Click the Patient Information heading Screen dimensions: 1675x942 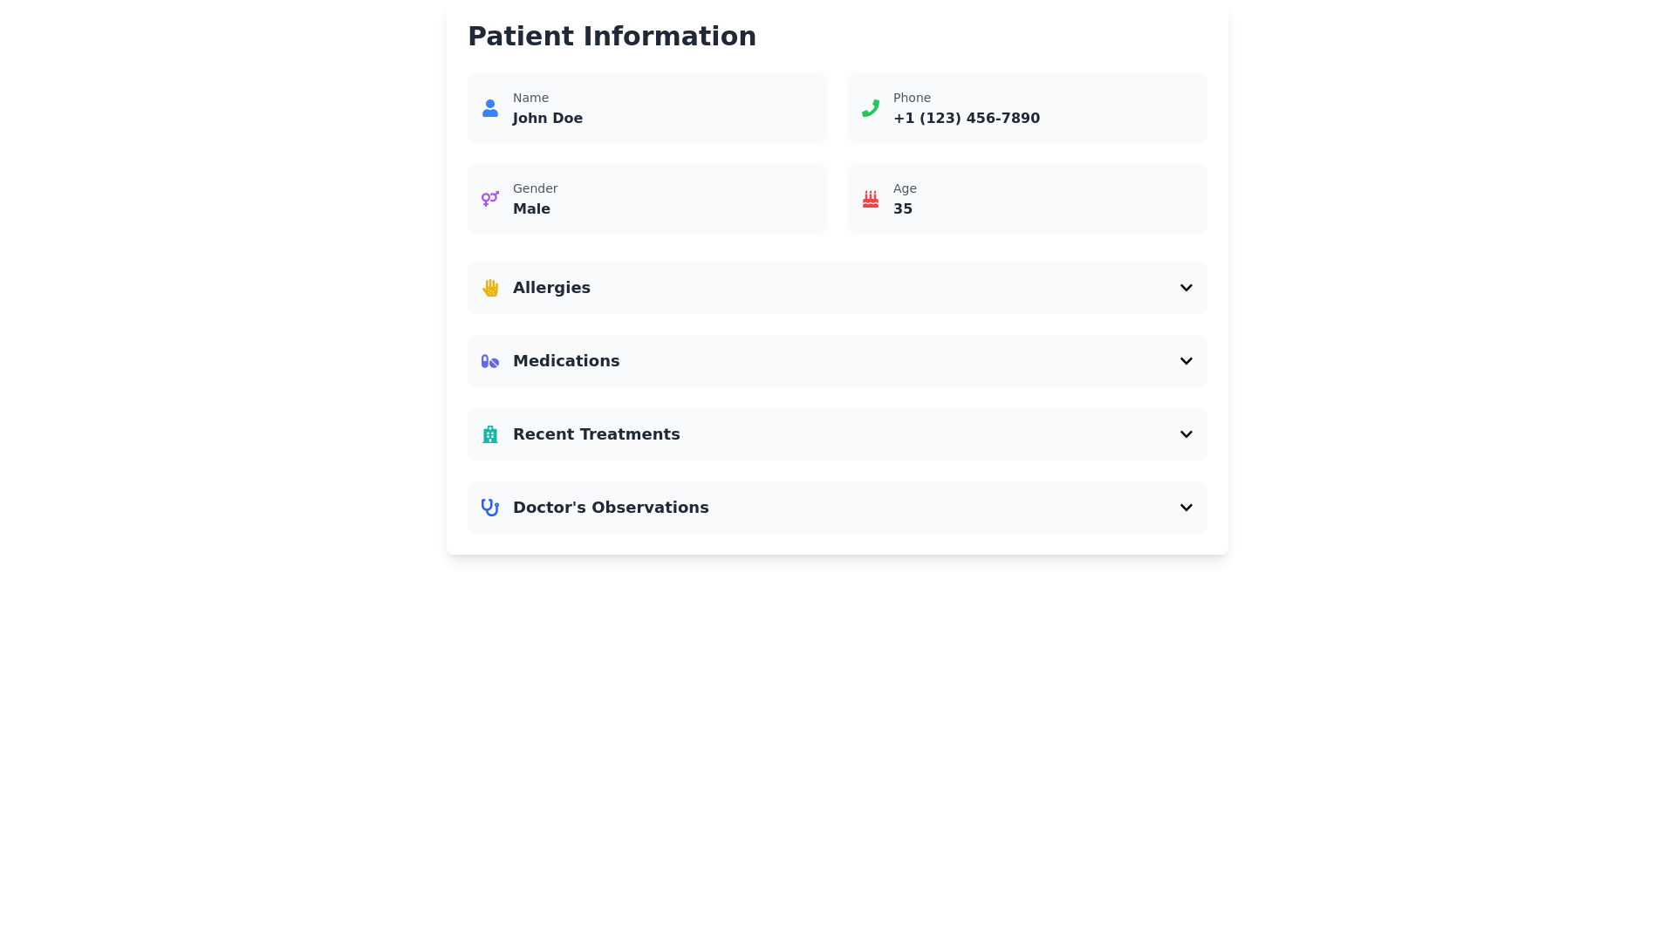(x=612, y=36)
